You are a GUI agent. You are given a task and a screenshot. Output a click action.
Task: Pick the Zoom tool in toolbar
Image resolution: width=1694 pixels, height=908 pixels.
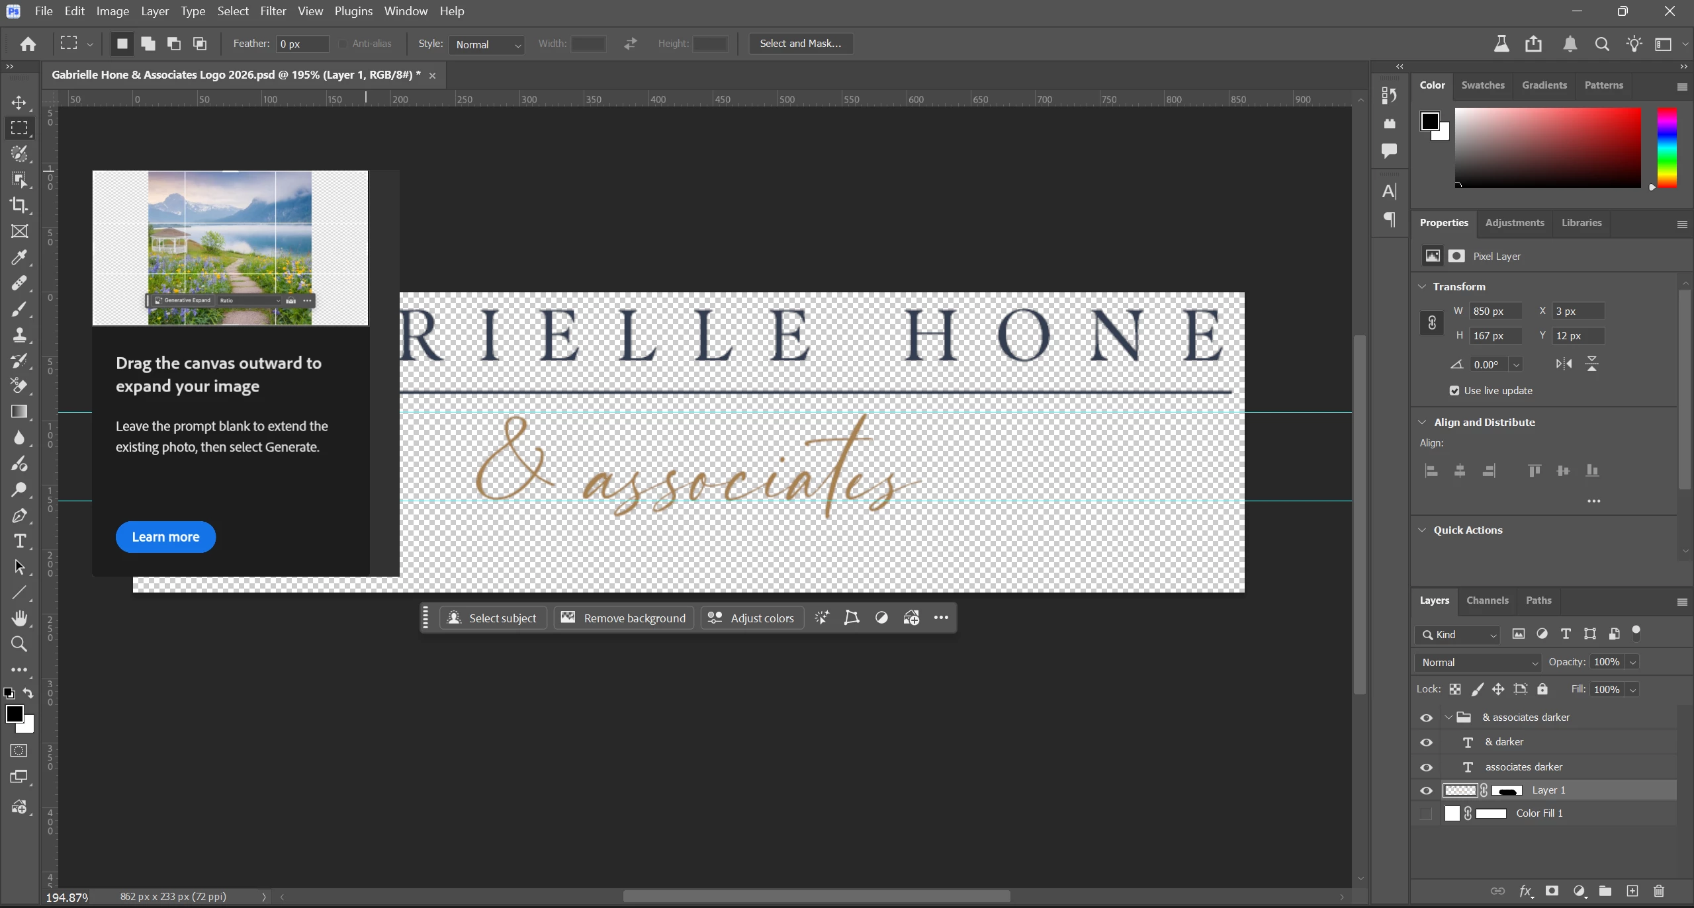tap(19, 644)
